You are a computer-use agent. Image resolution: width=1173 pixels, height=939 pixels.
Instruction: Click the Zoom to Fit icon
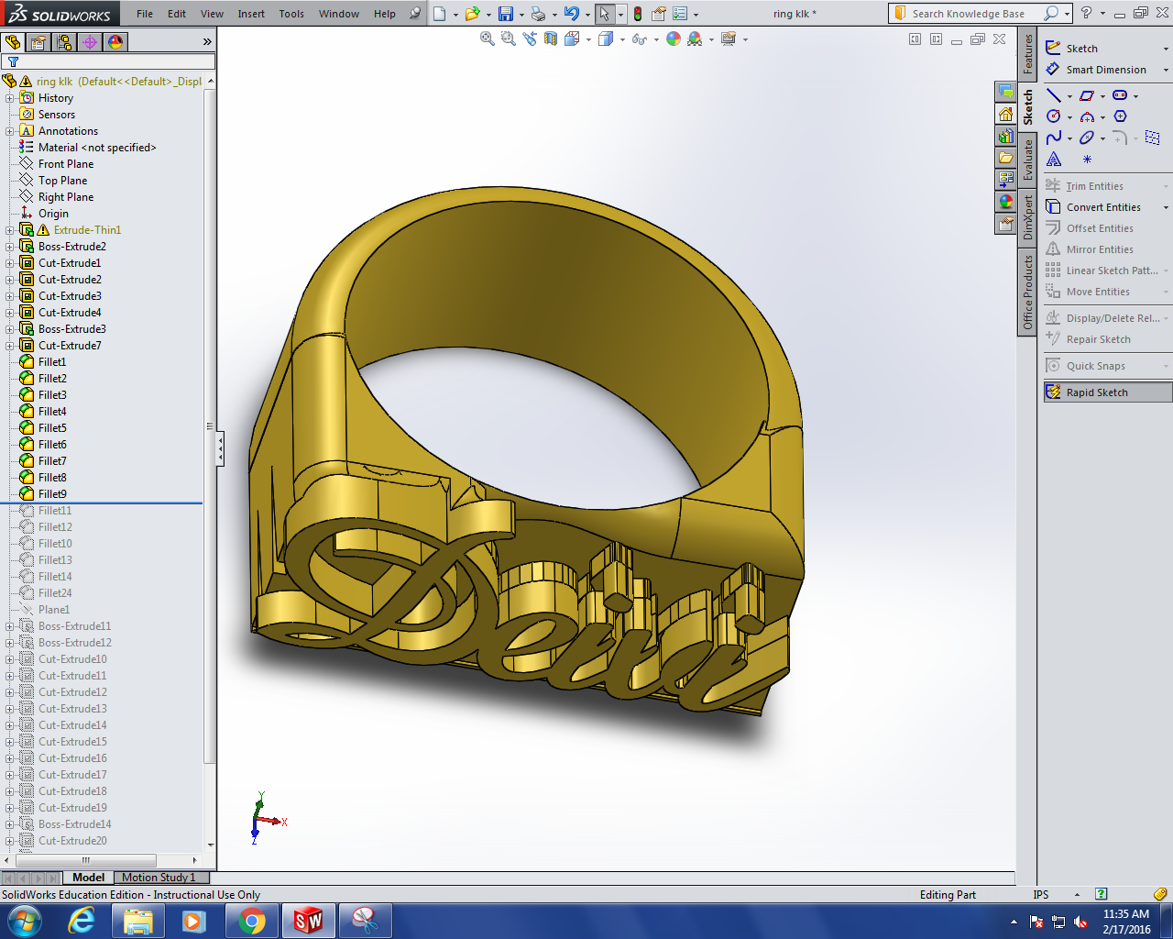pos(488,39)
